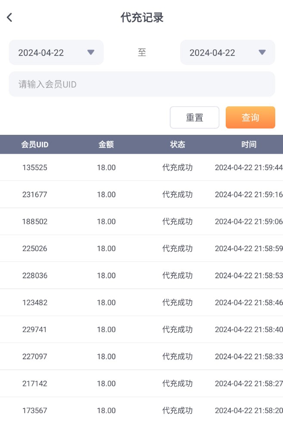The height and width of the screenshot is (426, 283).
Task: Focus the member UID input field
Action: pos(142,84)
